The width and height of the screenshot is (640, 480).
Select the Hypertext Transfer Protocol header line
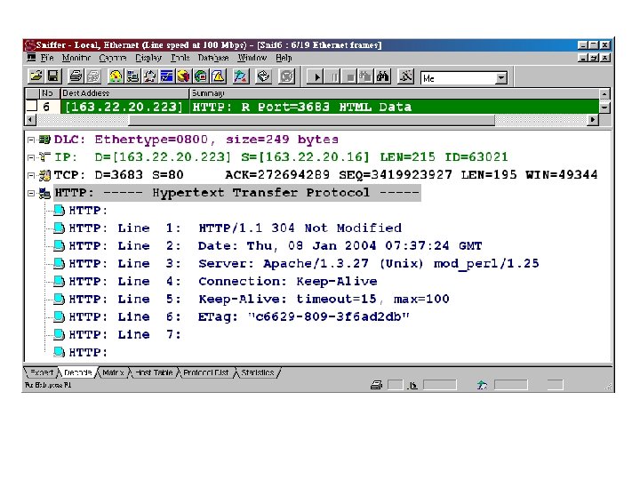pos(237,193)
